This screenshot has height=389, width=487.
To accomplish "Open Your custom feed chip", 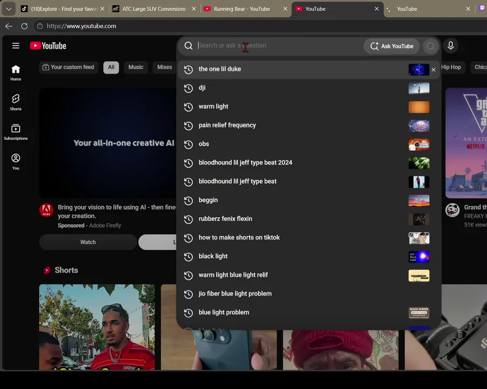I will click(69, 67).
